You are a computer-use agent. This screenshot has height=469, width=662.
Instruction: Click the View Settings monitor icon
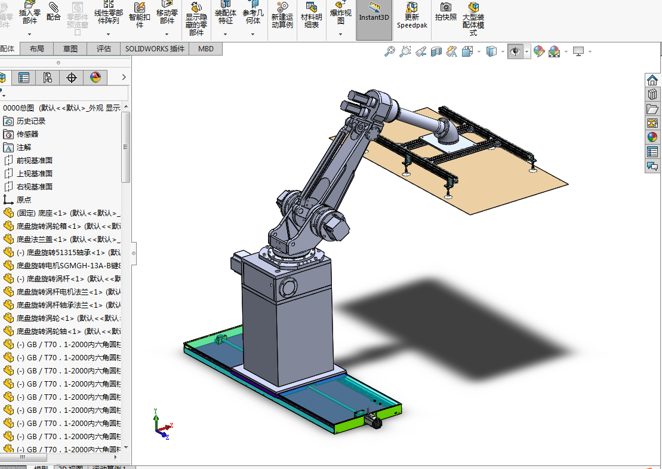point(578,51)
